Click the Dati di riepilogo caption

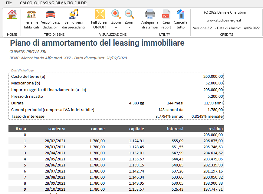point(22,71)
